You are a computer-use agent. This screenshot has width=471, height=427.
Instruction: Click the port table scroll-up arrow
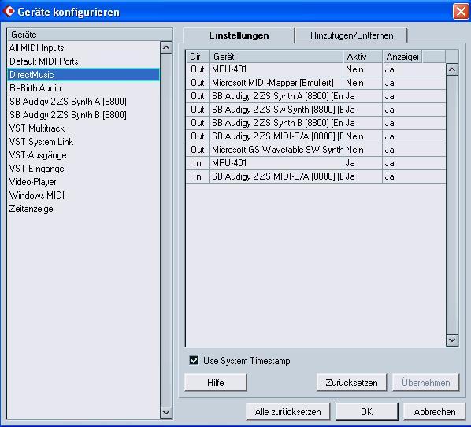(452, 69)
